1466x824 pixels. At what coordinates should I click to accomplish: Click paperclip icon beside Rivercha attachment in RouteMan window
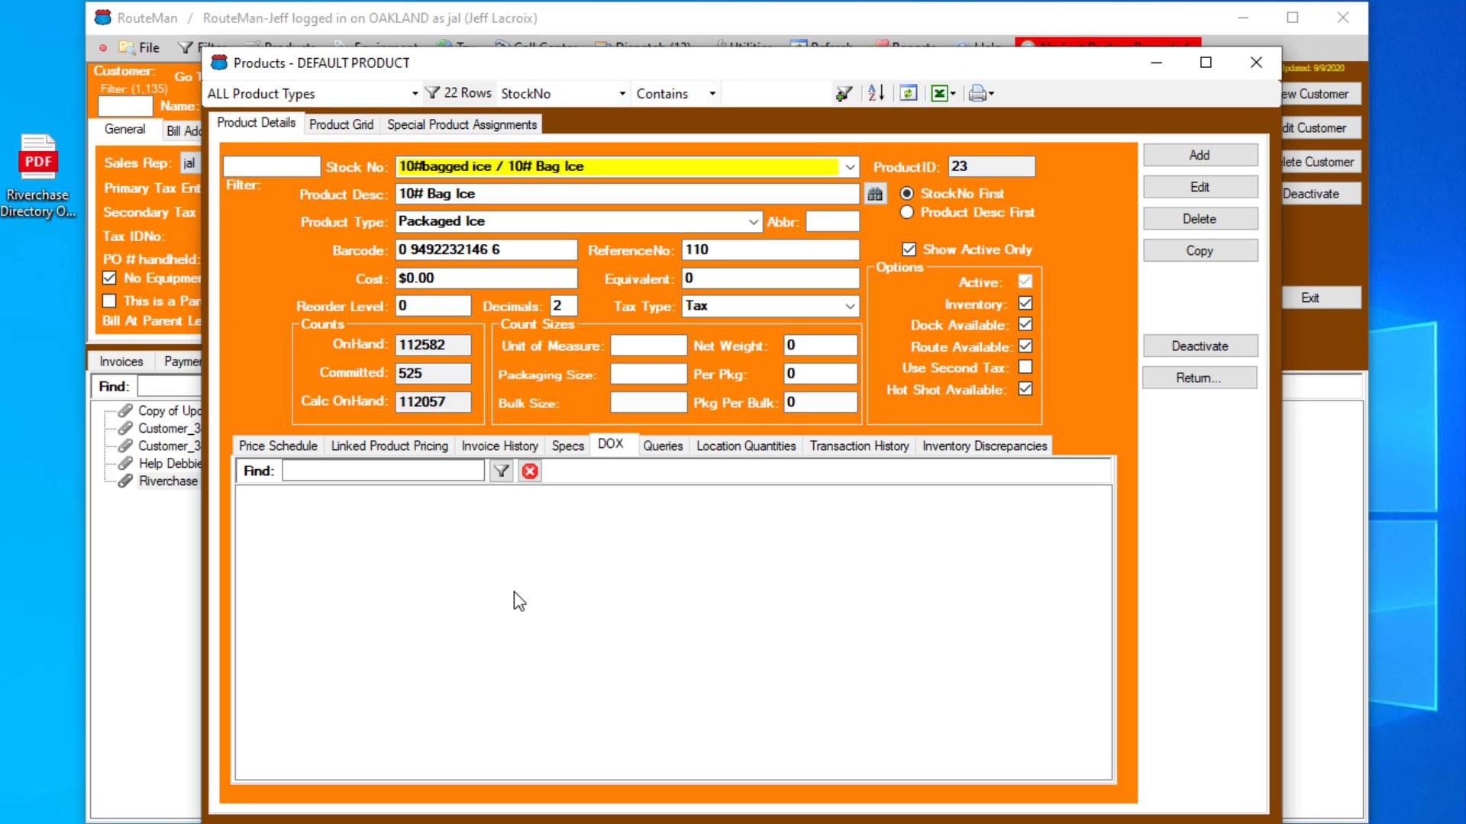[x=125, y=481]
